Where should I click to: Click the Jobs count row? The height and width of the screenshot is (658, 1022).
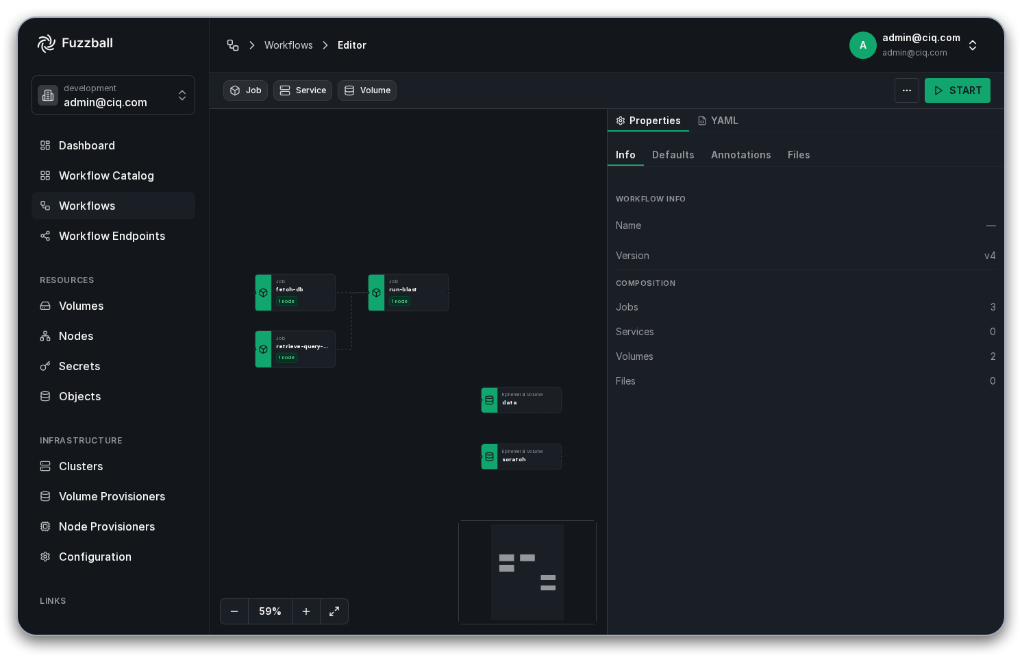coord(806,307)
